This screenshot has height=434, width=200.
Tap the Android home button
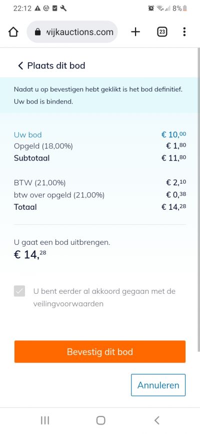(100, 420)
